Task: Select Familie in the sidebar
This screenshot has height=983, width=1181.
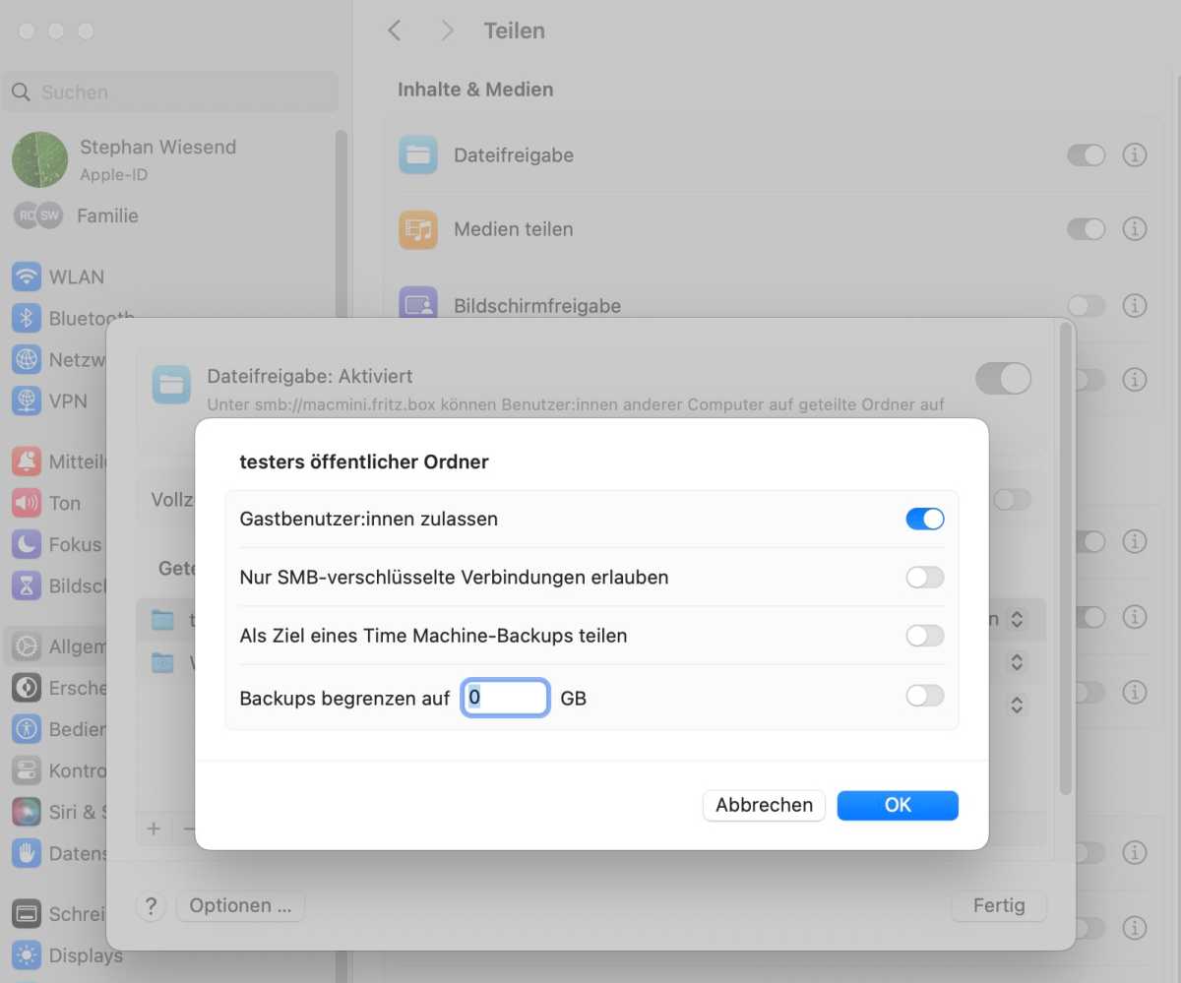Action: click(106, 215)
